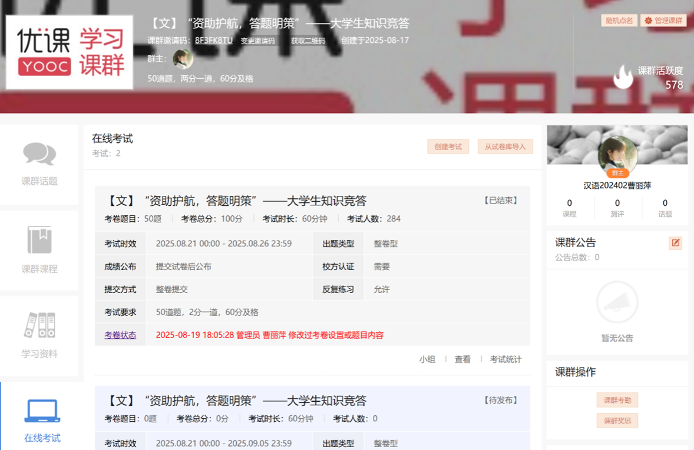Screen dimensions: 694x450
Task: Open 考试统计 for the finished exam
Action: coord(505,359)
